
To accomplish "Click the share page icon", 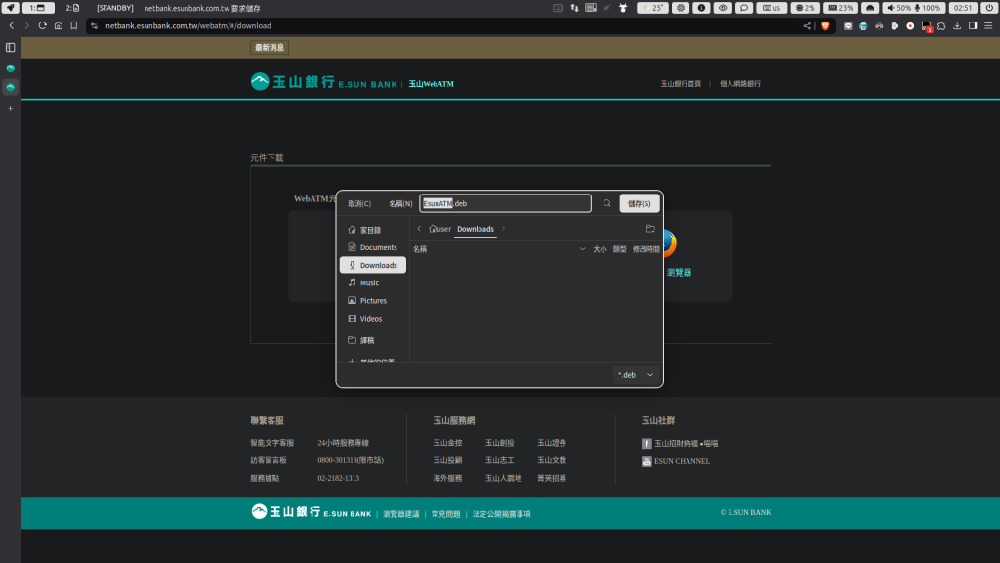I will click(x=807, y=26).
